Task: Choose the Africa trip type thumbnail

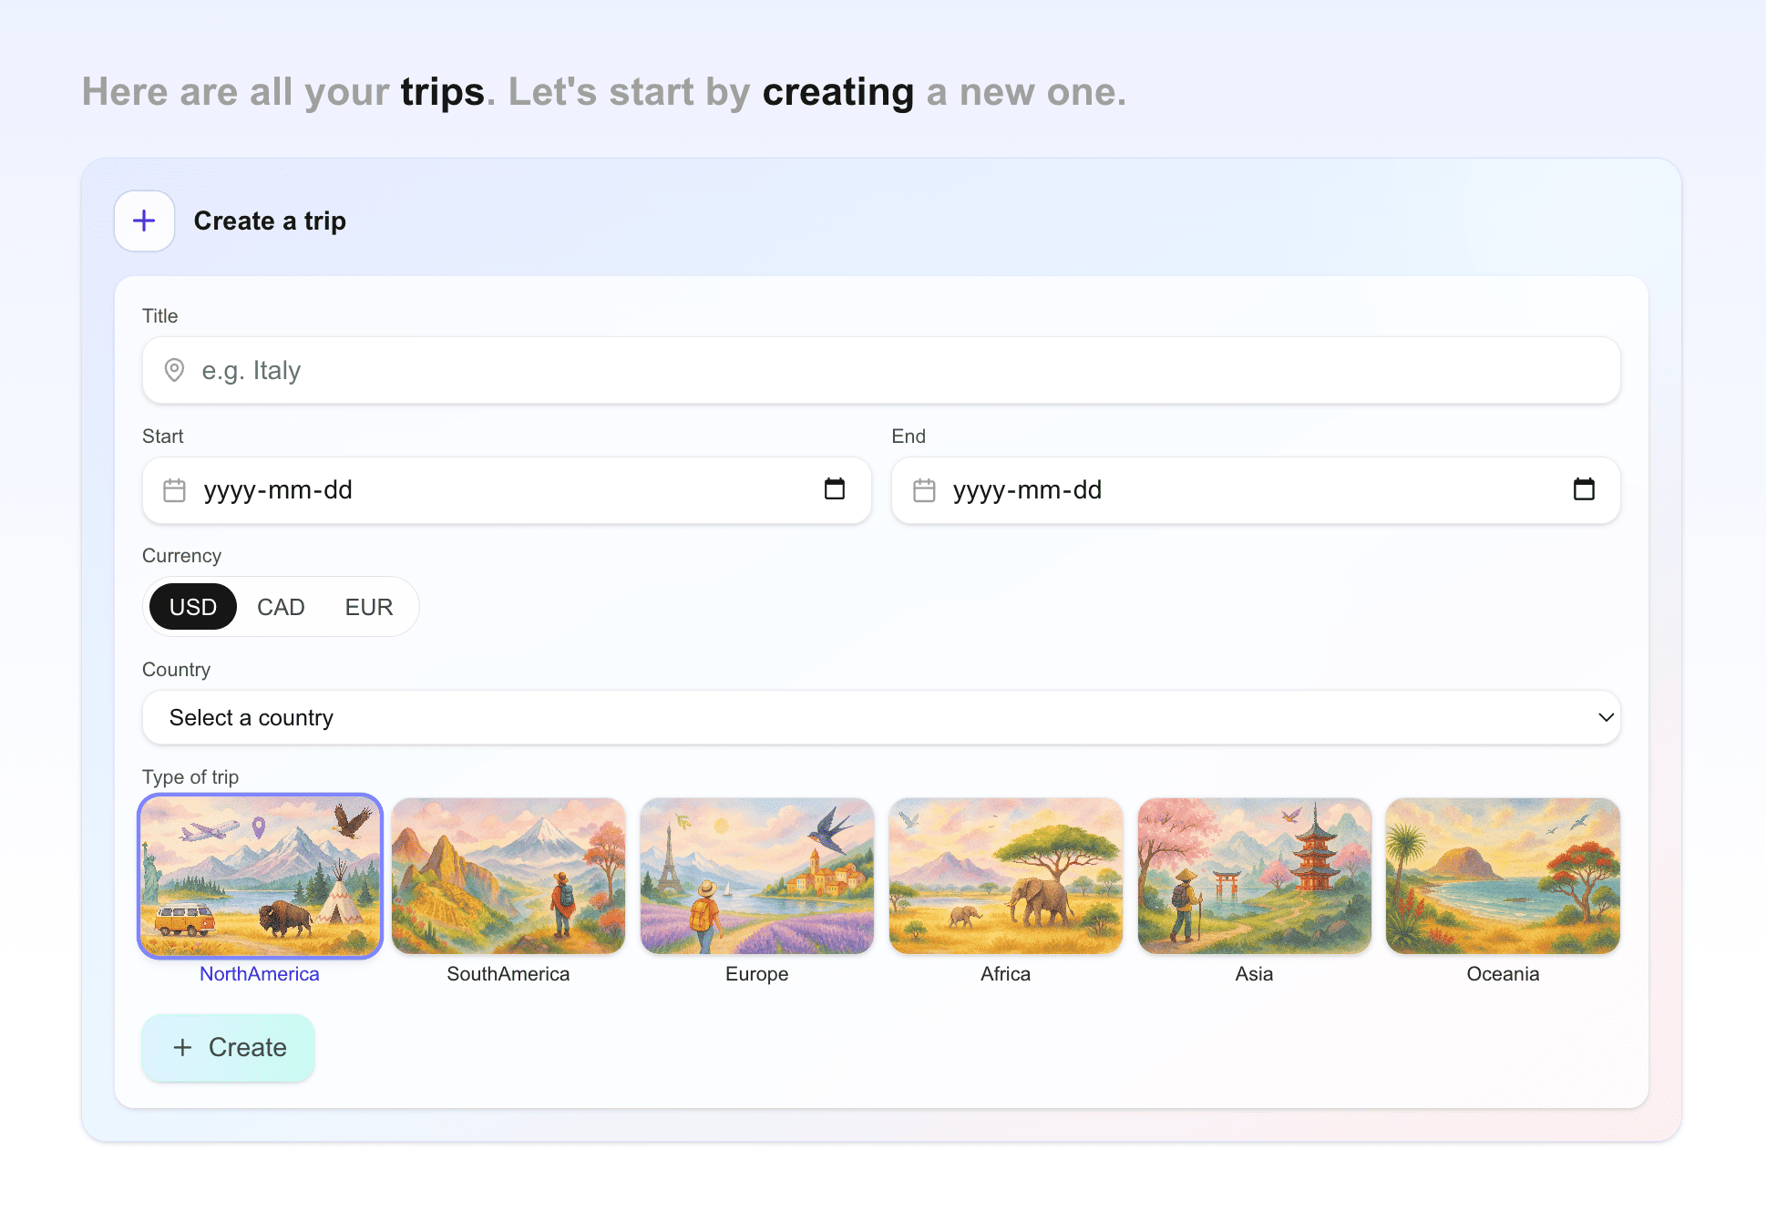Action: click(x=1005, y=876)
